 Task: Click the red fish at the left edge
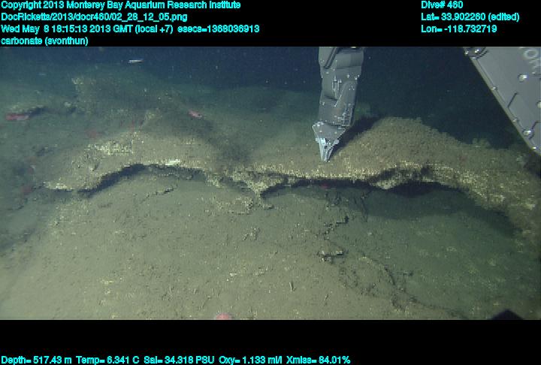(17, 116)
